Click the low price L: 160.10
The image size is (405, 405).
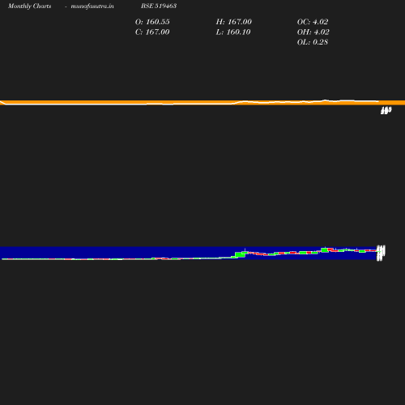[233, 32]
